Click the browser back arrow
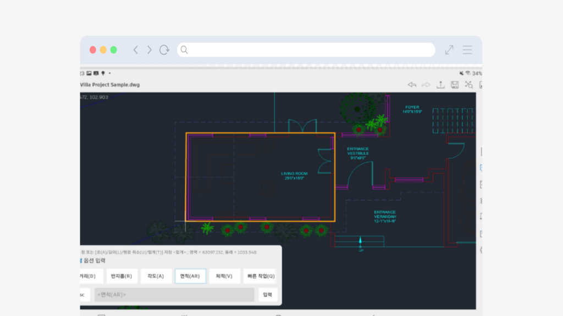The width and height of the screenshot is (563, 316). [135, 50]
